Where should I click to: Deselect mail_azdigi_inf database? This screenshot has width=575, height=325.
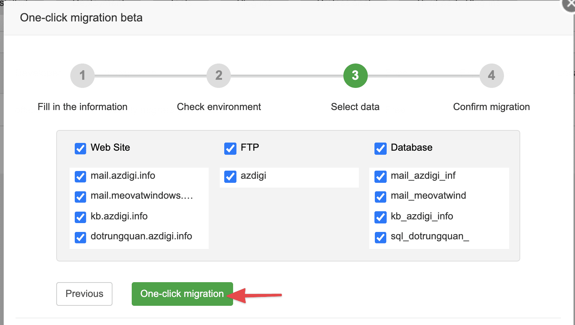pos(380,177)
